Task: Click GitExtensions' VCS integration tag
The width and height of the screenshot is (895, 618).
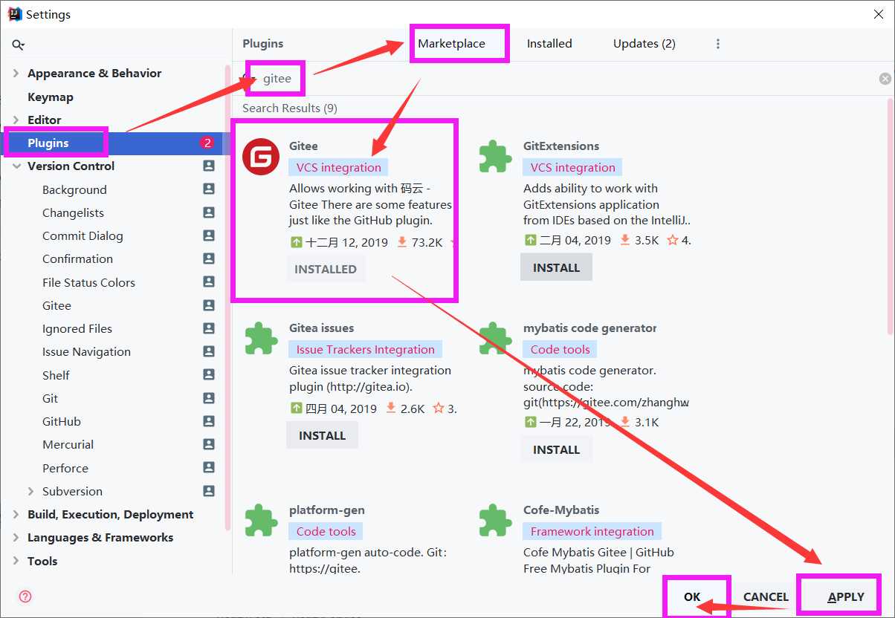Action: (x=573, y=167)
